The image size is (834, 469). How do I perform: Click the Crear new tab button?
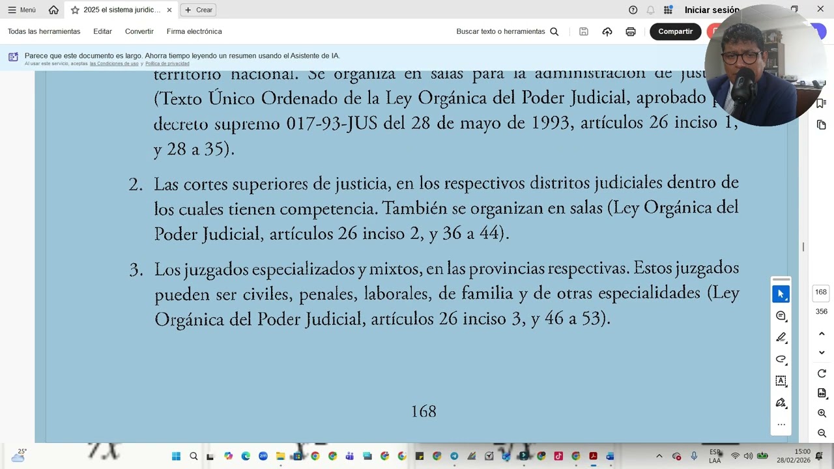pos(198,10)
